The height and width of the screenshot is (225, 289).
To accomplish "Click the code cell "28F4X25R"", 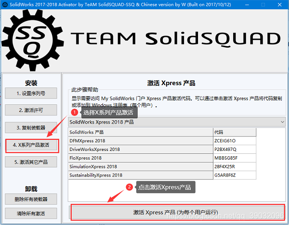I will coord(235,166).
